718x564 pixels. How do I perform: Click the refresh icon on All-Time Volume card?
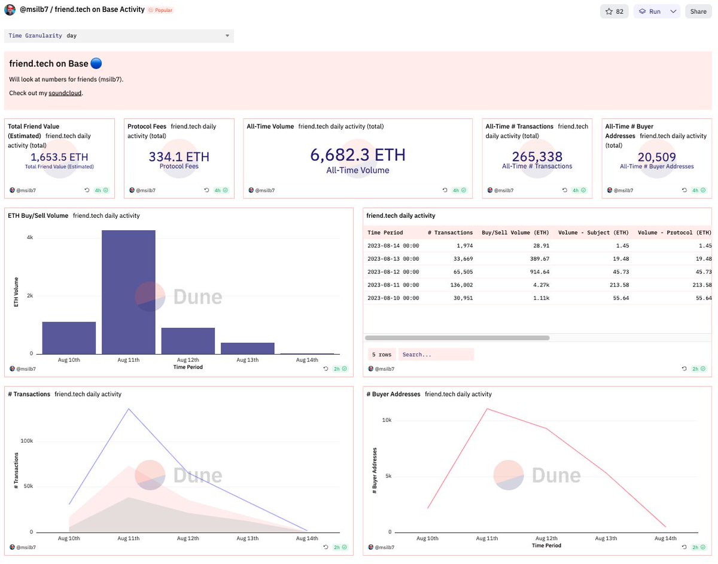445,190
